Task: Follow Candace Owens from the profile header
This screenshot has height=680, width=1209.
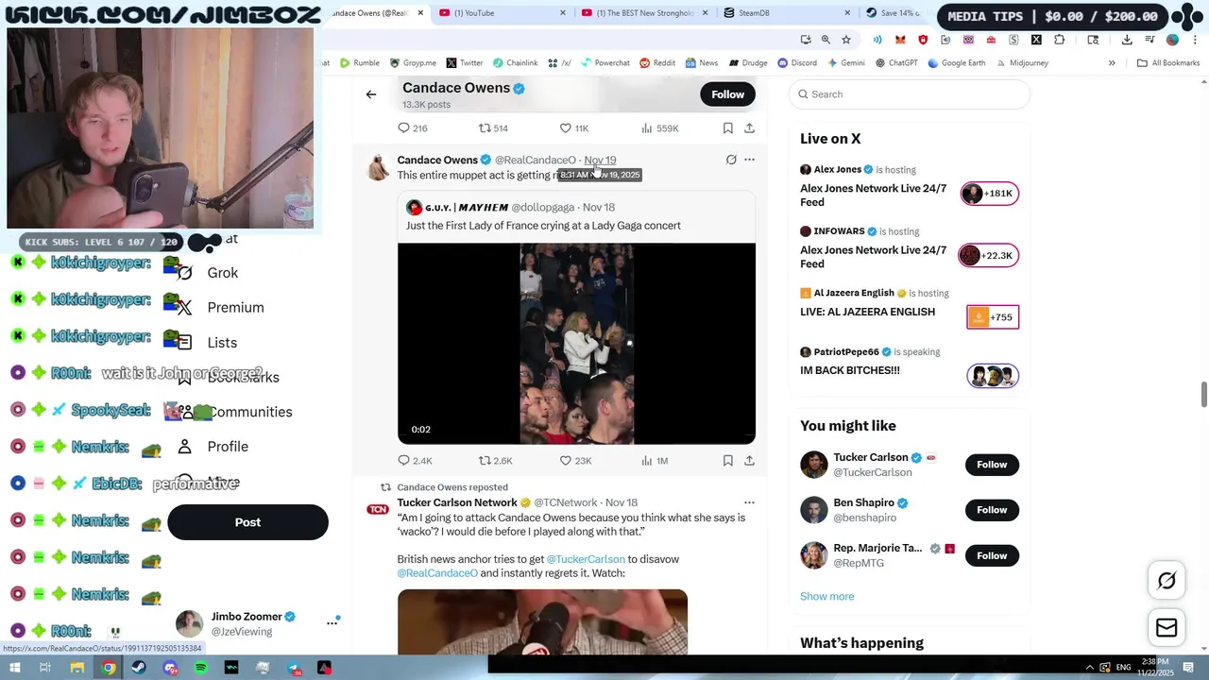Action: tap(727, 94)
